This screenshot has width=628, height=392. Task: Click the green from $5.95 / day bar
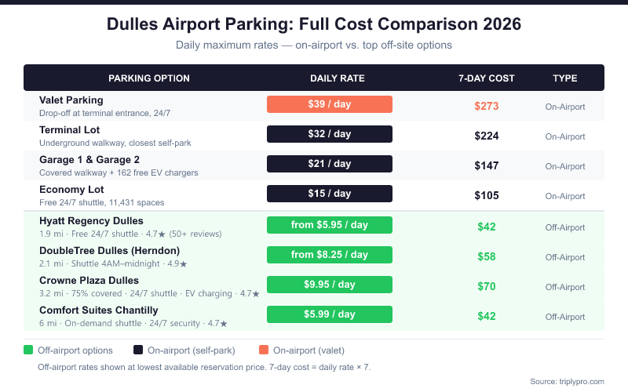coord(330,225)
